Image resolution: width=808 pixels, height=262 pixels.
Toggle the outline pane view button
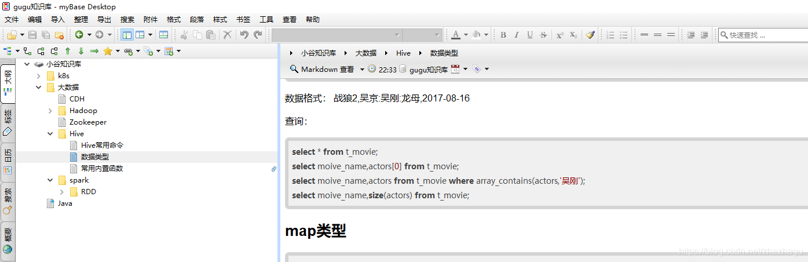(127, 35)
